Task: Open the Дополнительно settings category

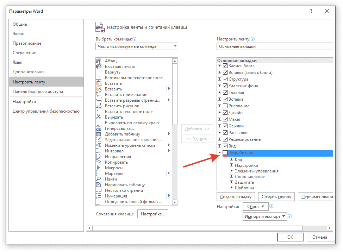Action: [x=46, y=72]
